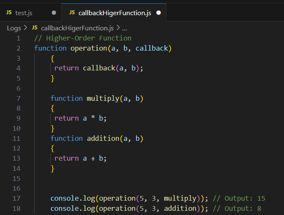284x215 pixels.
Task: Click closing brace on line 5
Action: pos(53,78)
